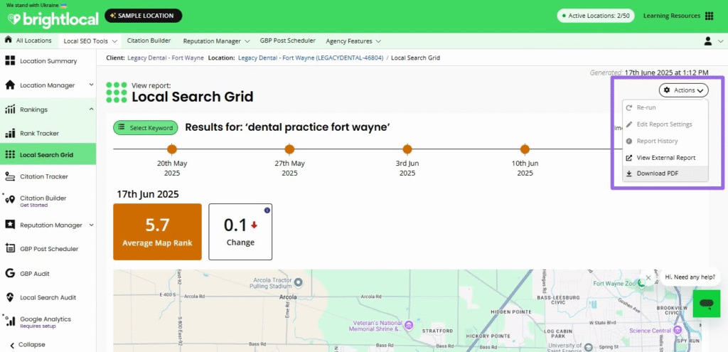Click the info icon on Change card
728x352 pixels.
coord(267,210)
